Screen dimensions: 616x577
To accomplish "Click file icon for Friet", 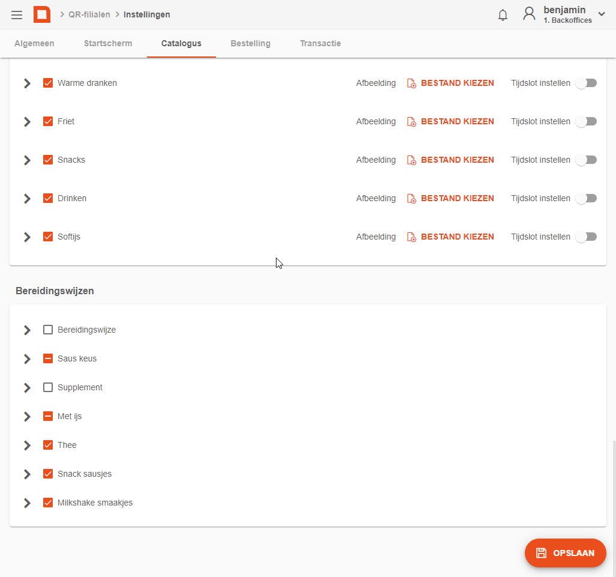I will (x=411, y=122).
